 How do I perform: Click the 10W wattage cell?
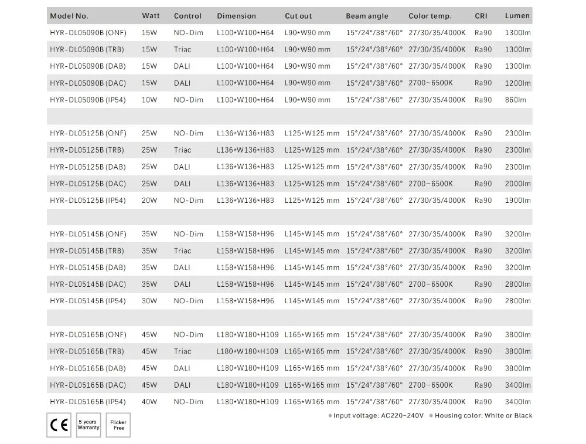149,100
